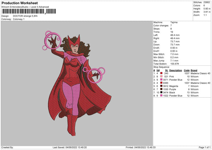The image size is (212, 150).
Task: Click the 'Brand' column header
Action: click(194, 70)
